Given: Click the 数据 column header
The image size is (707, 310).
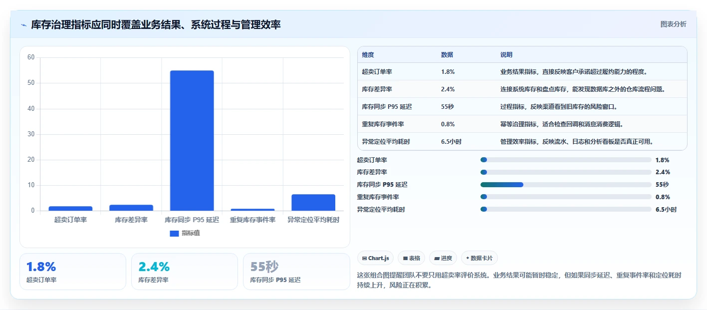Looking at the screenshot, I should [x=447, y=55].
